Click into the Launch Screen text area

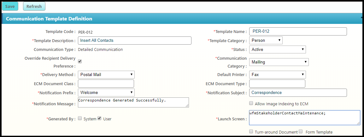[304, 118]
